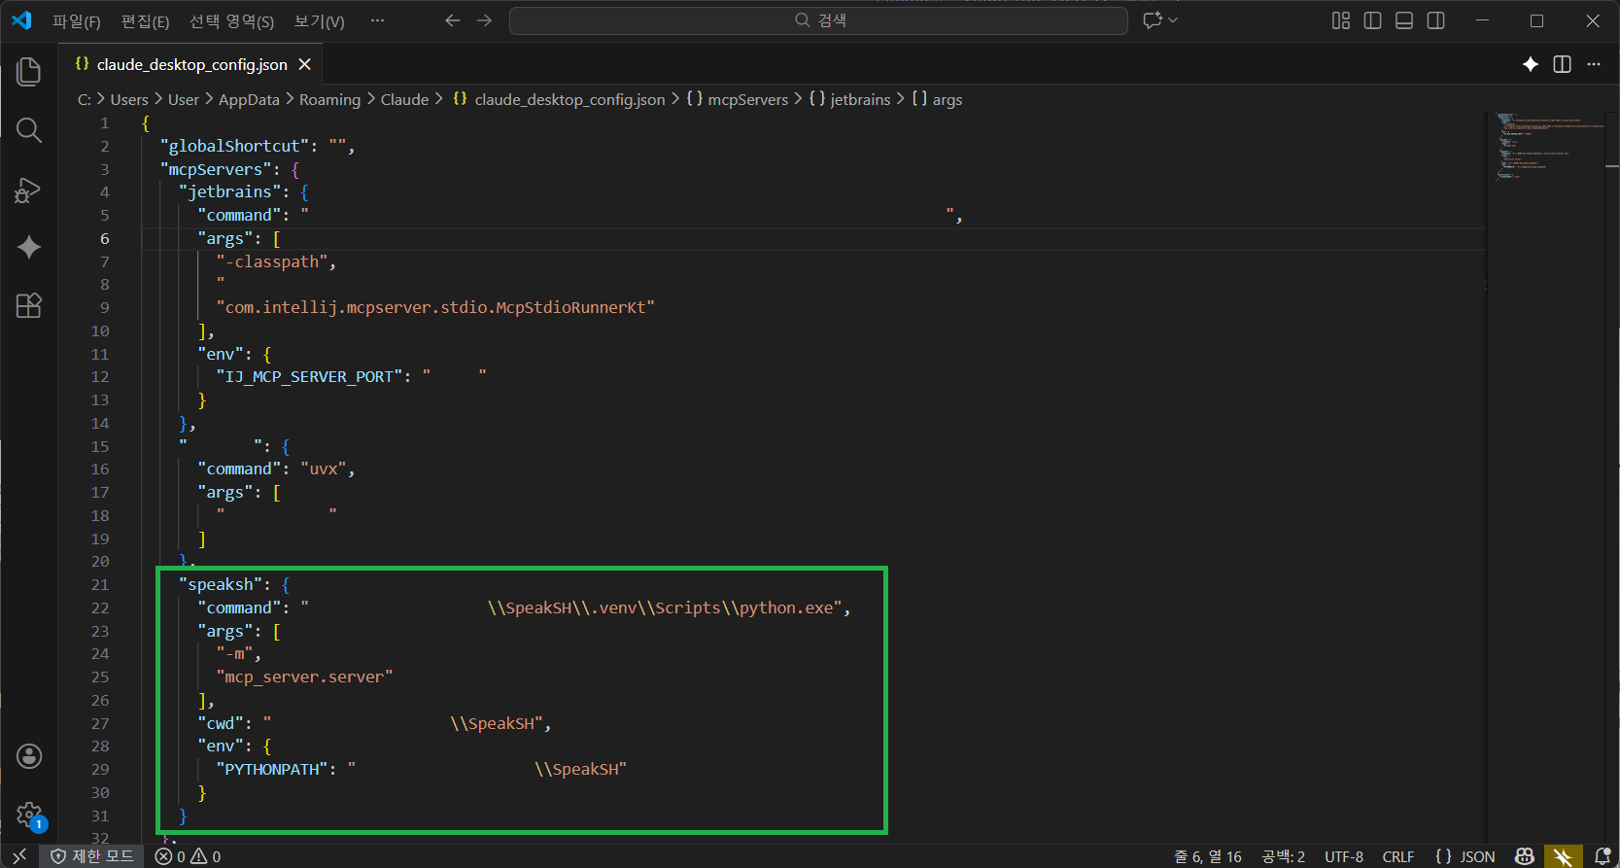Open More Actions for the editor
Image resolution: width=1620 pixels, height=868 pixels.
click(x=1594, y=64)
